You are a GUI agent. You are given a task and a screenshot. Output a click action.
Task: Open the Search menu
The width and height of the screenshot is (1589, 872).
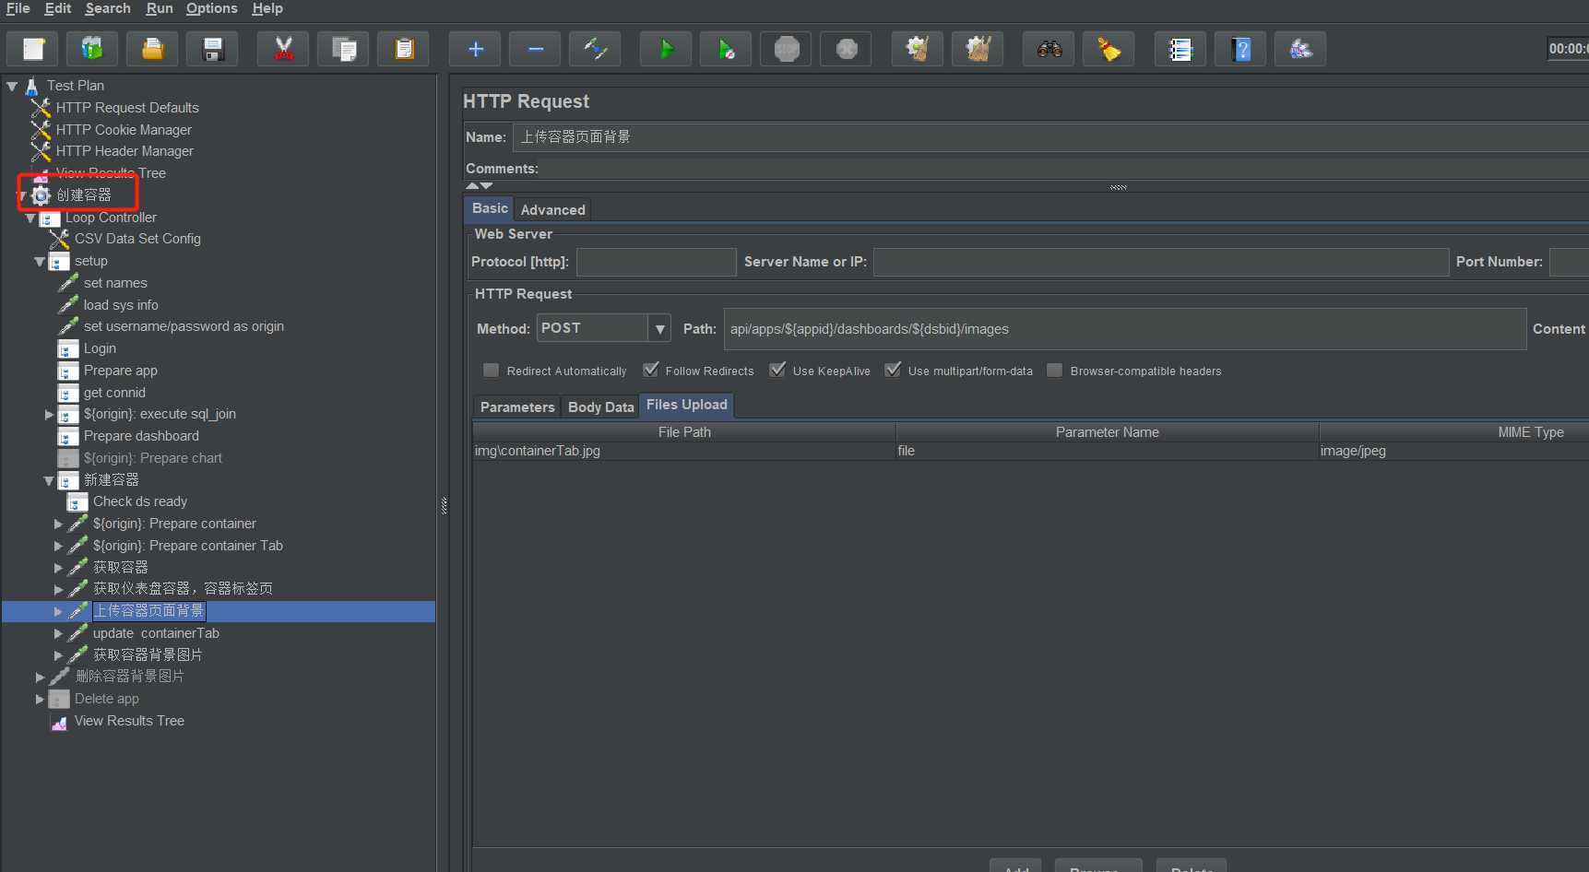click(108, 8)
